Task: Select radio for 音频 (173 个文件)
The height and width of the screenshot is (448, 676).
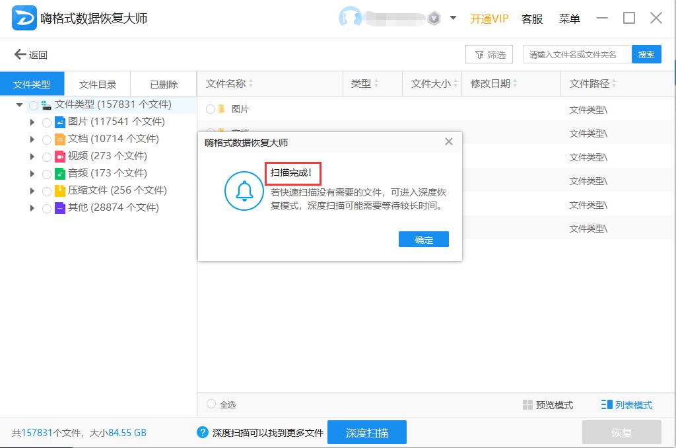Action: click(x=47, y=174)
